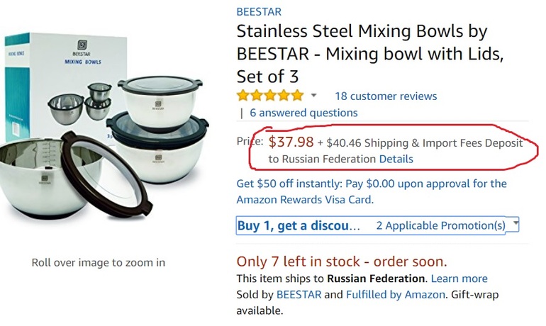Click the BEESTAR brand link above title
This screenshot has width=546, height=326.
pyautogui.click(x=259, y=12)
